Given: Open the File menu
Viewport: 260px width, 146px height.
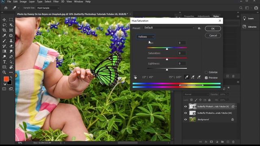Looking at the screenshot, I should click(x=9, y=2).
